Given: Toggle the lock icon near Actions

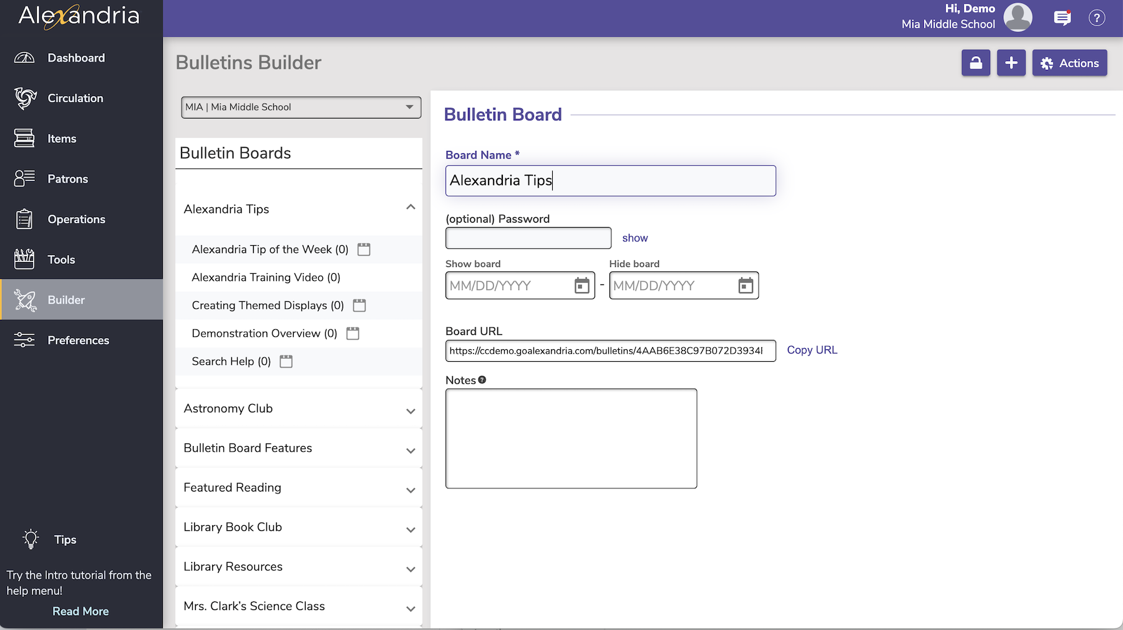Looking at the screenshot, I should pyautogui.click(x=976, y=62).
